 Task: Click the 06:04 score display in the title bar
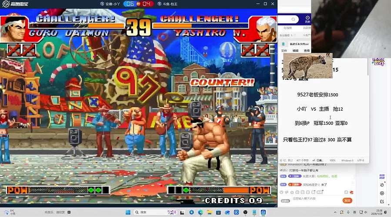139,4
